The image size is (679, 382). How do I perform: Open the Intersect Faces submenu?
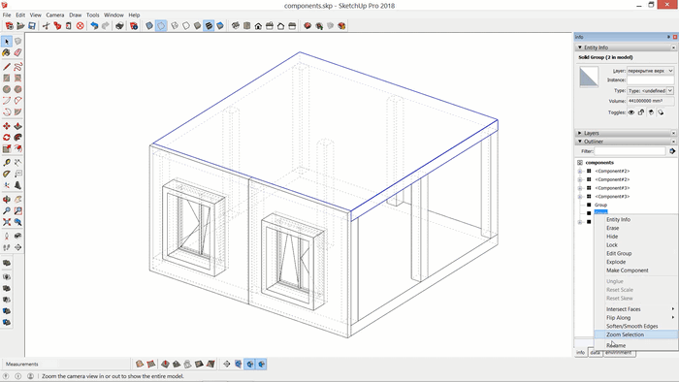click(635, 309)
